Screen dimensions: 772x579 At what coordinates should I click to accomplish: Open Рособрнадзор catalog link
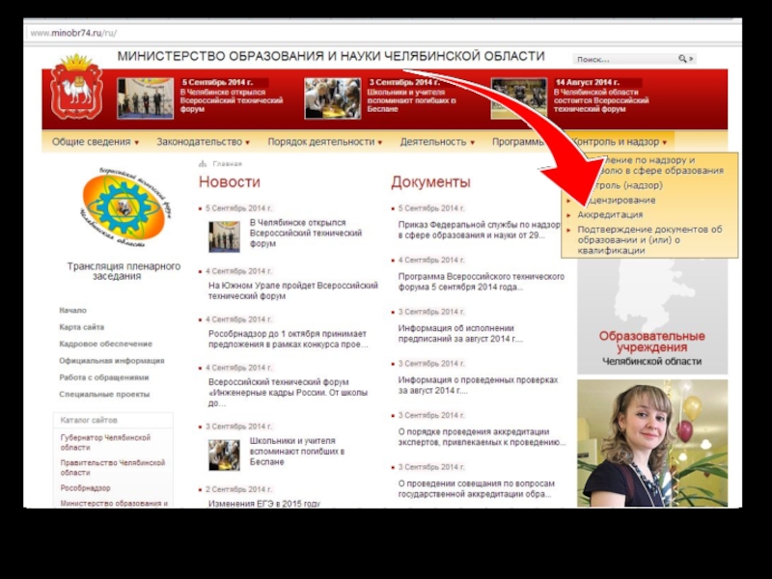(x=85, y=488)
